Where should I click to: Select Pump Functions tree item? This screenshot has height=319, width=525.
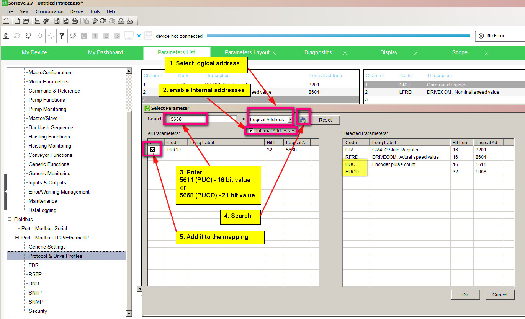click(x=47, y=100)
